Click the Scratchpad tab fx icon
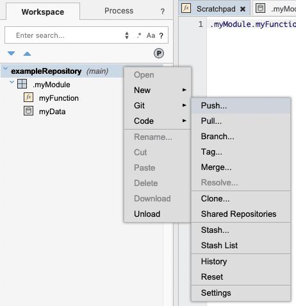 coord(186,8)
